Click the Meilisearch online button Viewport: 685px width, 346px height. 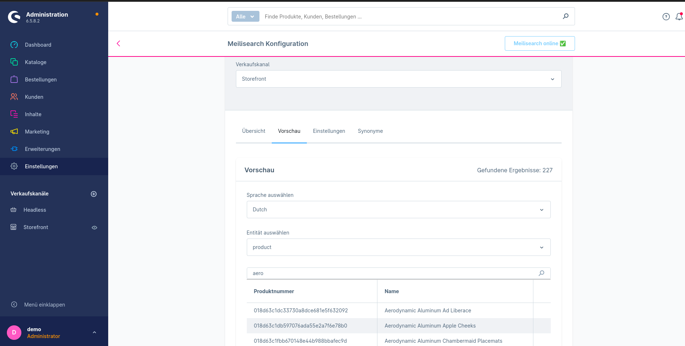pyautogui.click(x=540, y=43)
